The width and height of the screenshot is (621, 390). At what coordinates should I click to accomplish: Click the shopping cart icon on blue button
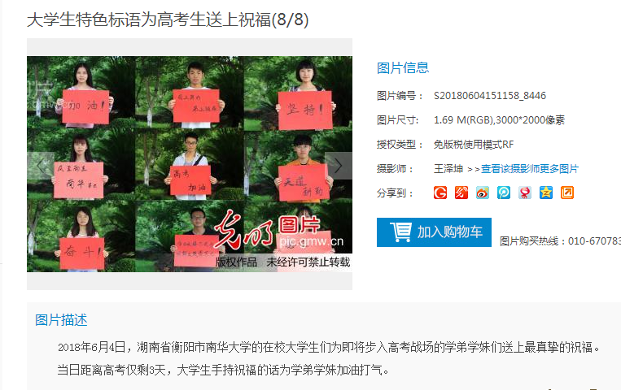coord(400,232)
